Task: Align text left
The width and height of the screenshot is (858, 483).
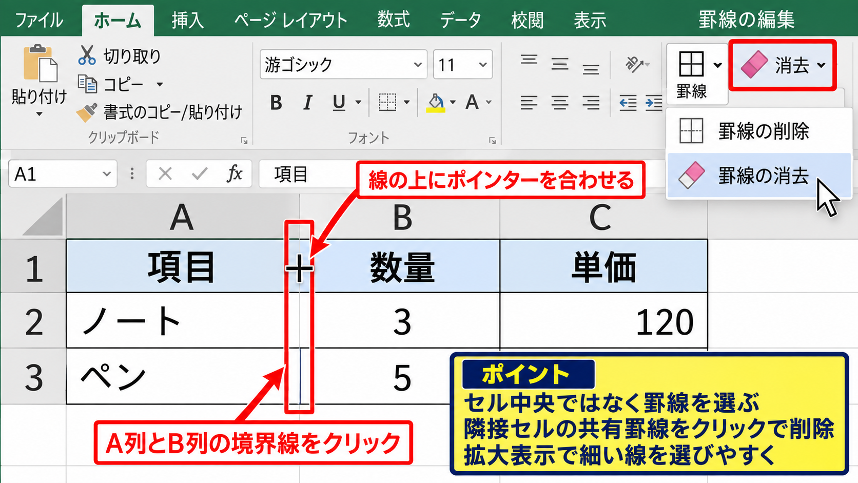Action: [x=529, y=103]
